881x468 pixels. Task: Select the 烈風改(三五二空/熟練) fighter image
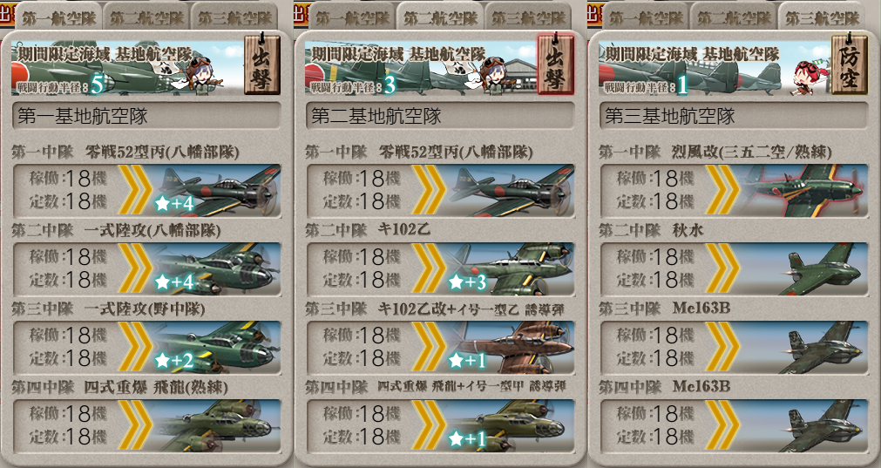[x=804, y=191]
